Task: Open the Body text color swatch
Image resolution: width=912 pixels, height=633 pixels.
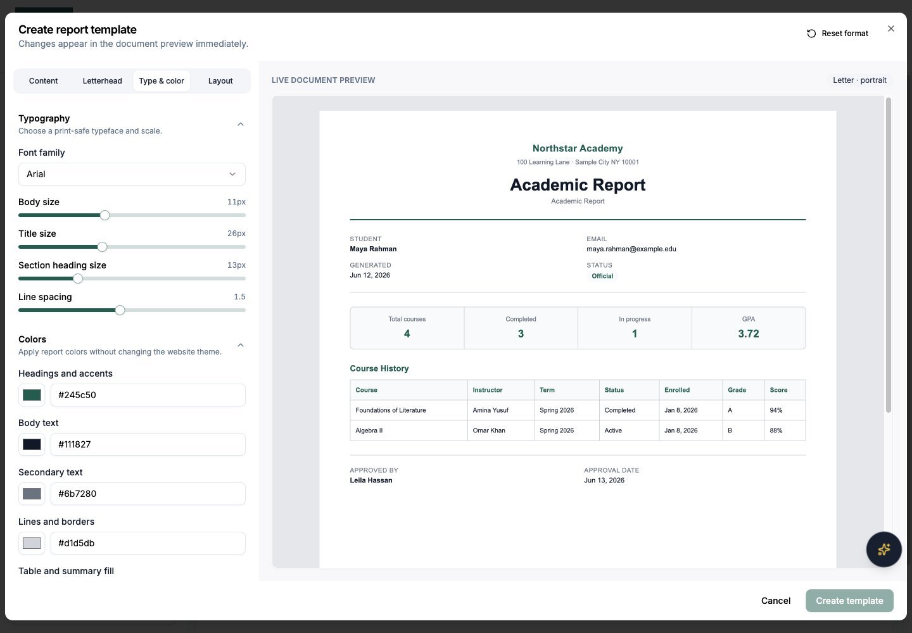Action: click(x=32, y=444)
